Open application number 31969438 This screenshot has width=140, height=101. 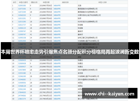(22, 64)
